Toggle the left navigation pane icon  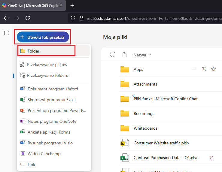pyautogui.click(x=7, y=33)
